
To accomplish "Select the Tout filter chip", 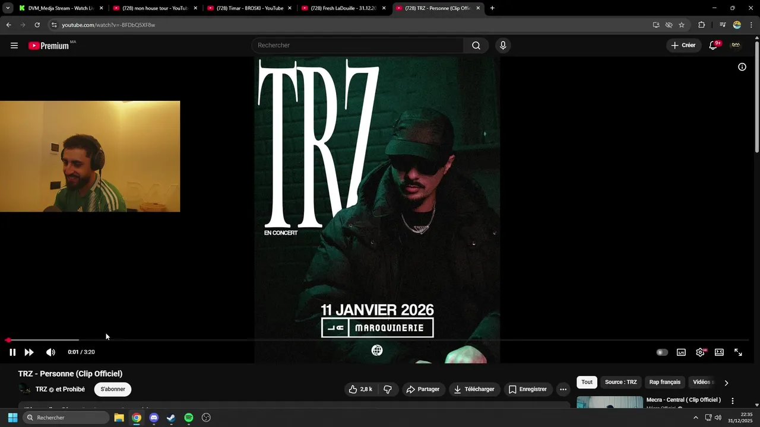I will coord(587,383).
